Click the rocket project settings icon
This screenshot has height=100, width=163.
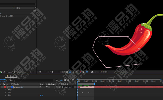tap(4, 72)
